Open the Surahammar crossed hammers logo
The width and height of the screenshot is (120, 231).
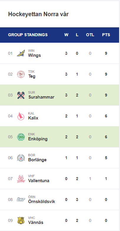tap(21, 95)
